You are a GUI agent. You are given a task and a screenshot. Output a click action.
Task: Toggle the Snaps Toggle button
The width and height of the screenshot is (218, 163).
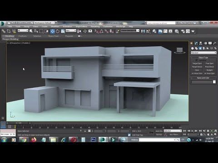point(96,31)
